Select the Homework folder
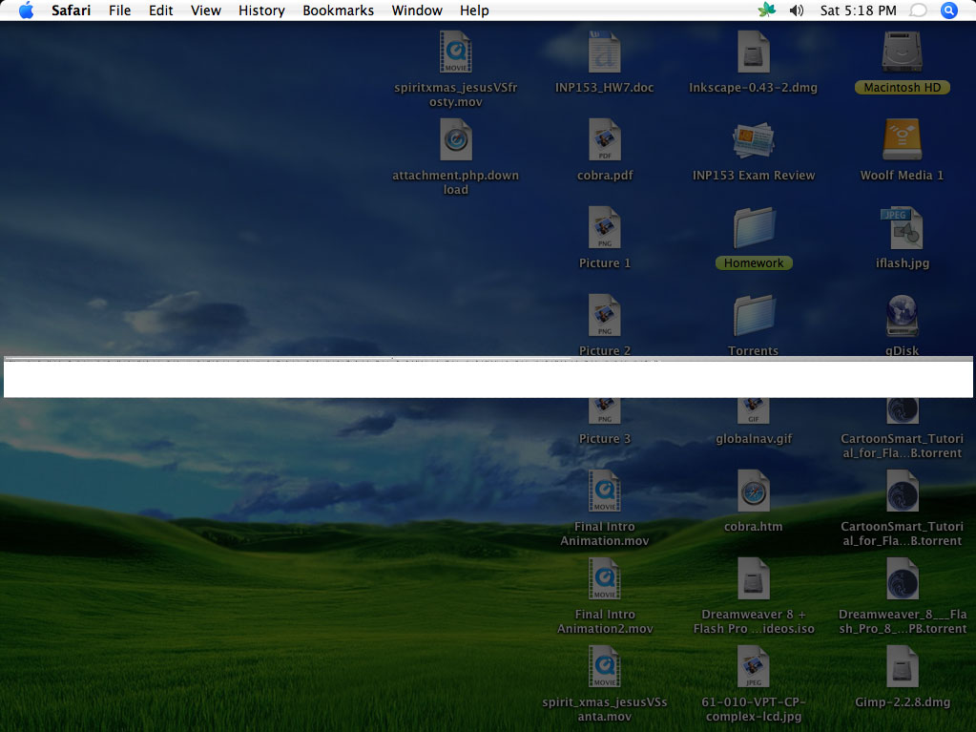976x732 pixels. click(753, 228)
